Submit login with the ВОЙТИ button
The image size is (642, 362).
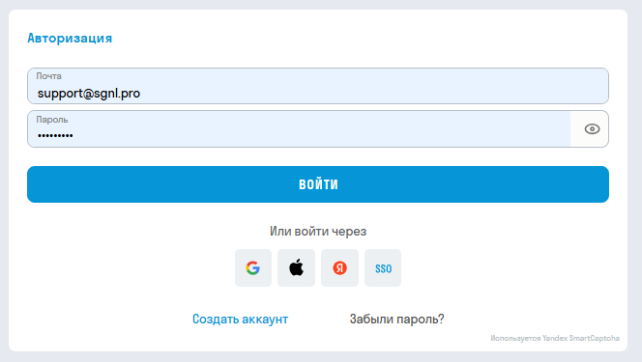coord(318,184)
